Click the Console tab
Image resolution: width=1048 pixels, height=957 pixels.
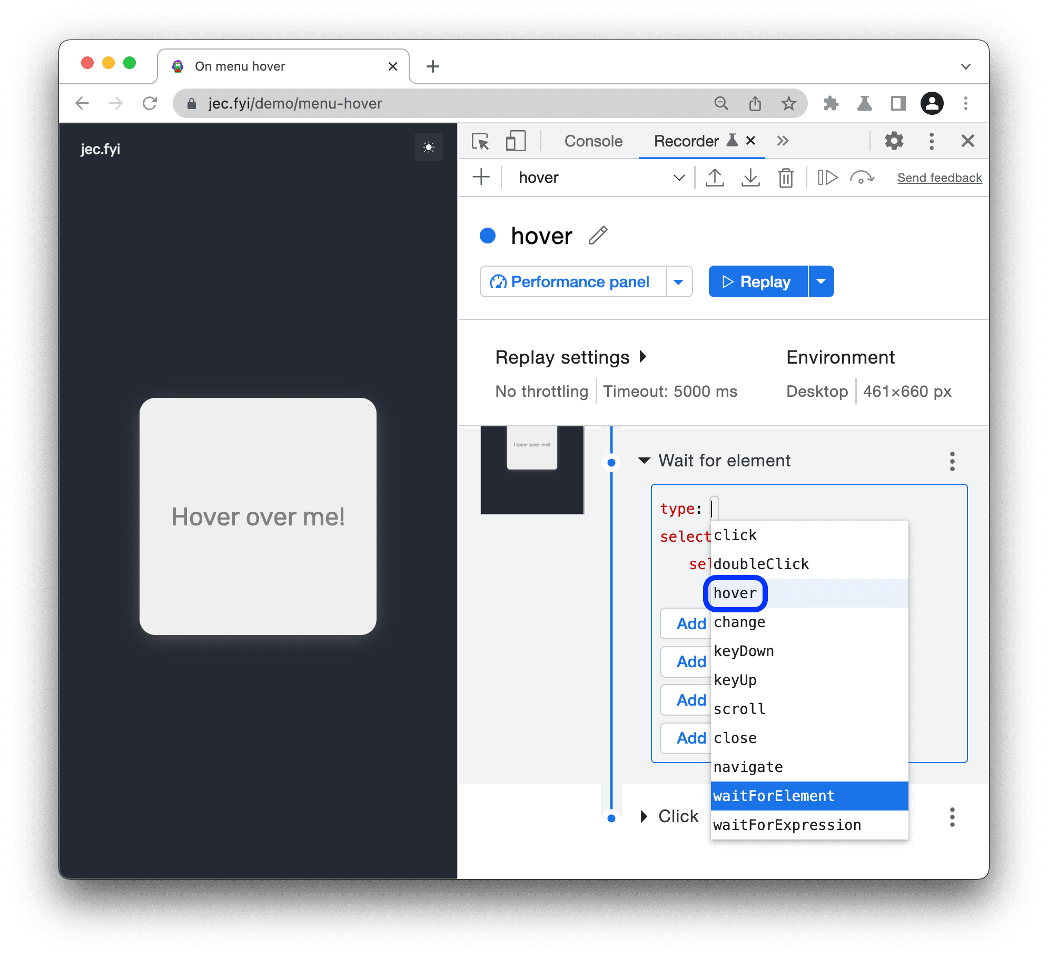(x=591, y=141)
